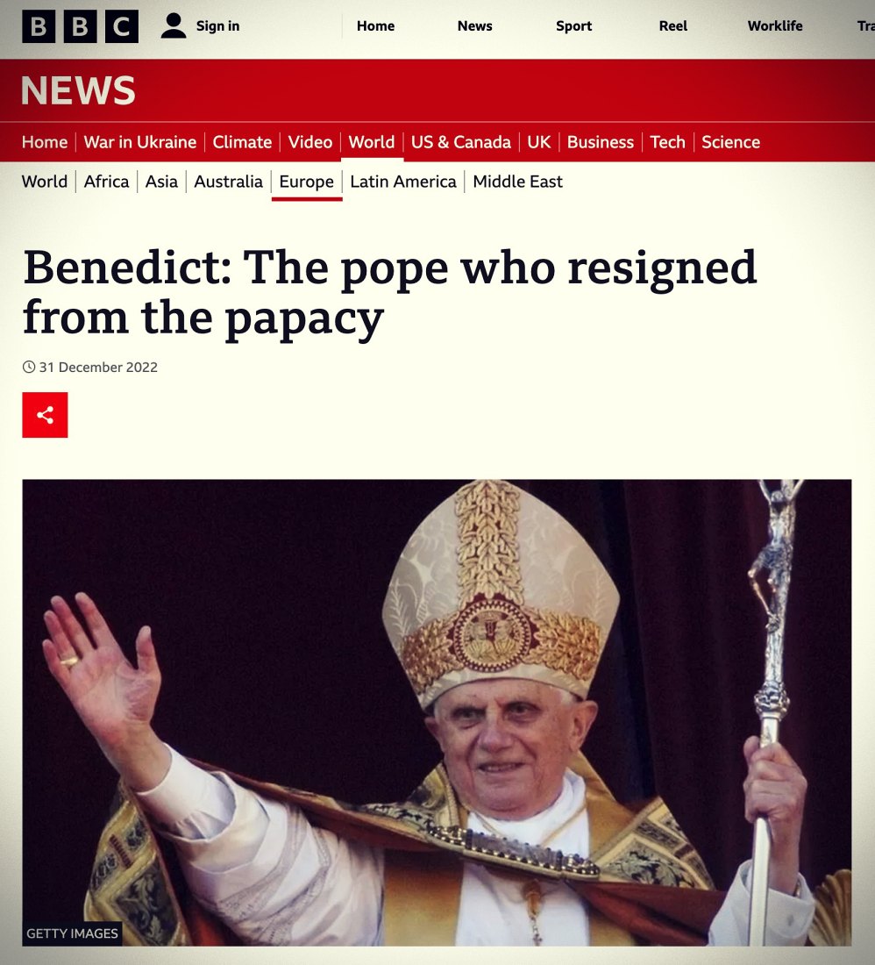The image size is (875, 965).
Task: Open the Video section tab
Action: coord(309,142)
